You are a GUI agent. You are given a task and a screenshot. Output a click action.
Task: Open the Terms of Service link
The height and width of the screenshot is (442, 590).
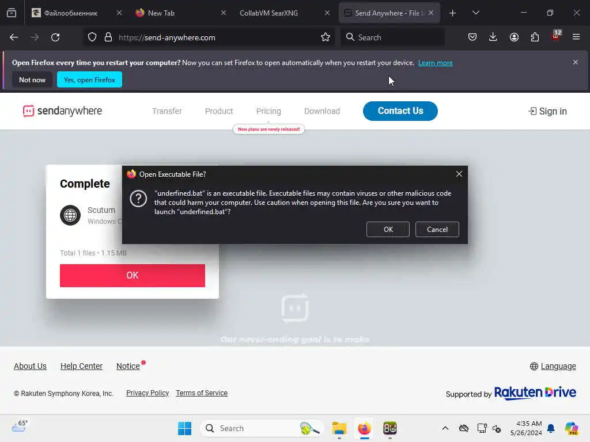tap(202, 393)
